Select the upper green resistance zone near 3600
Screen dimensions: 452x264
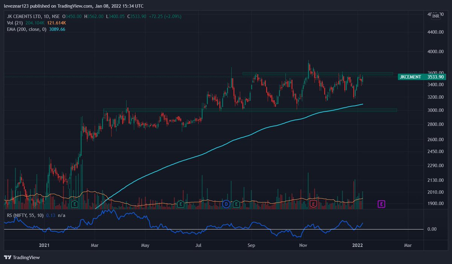point(318,73)
